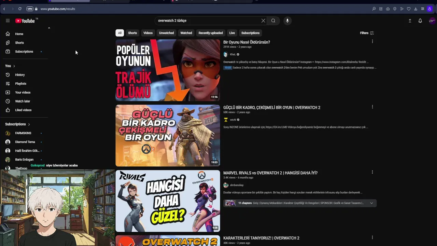Open the Filters options

tap(367, 33)
